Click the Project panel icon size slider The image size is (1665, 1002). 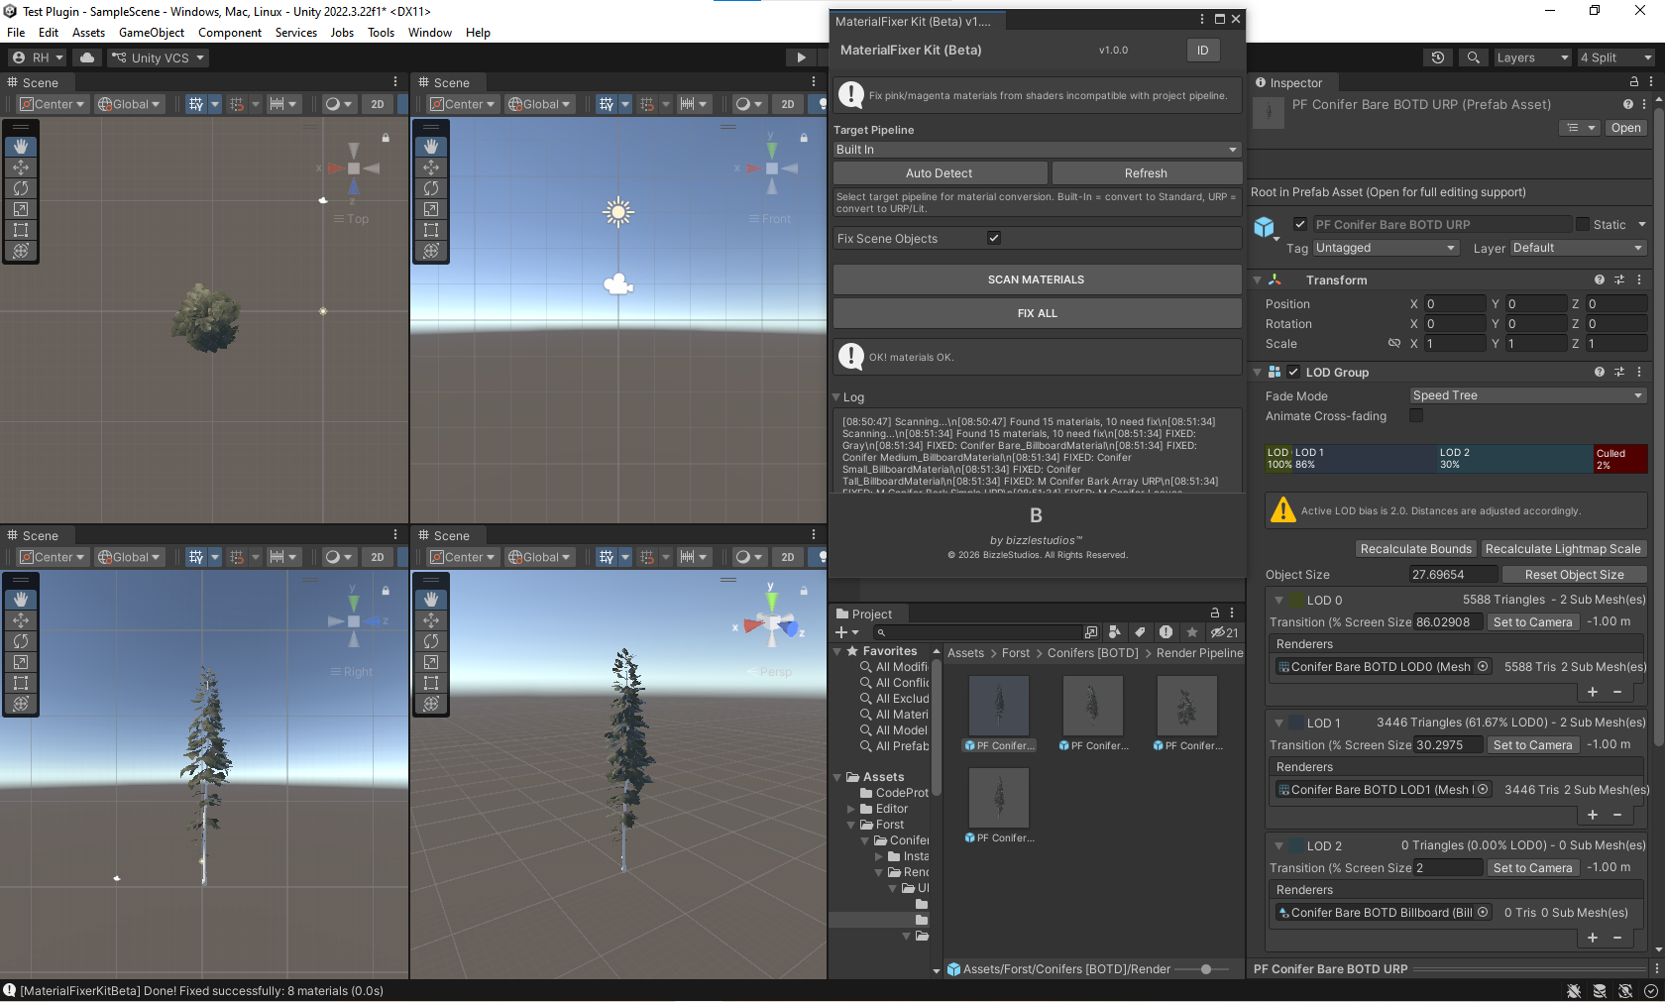[x=1202, y=969]
